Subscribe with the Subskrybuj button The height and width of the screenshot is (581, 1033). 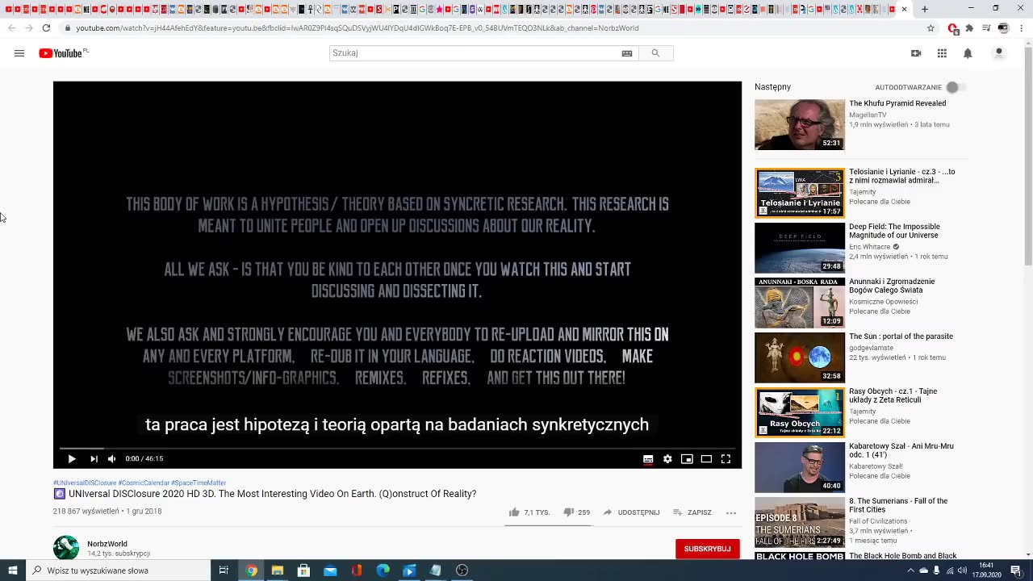tap(707, 549)
